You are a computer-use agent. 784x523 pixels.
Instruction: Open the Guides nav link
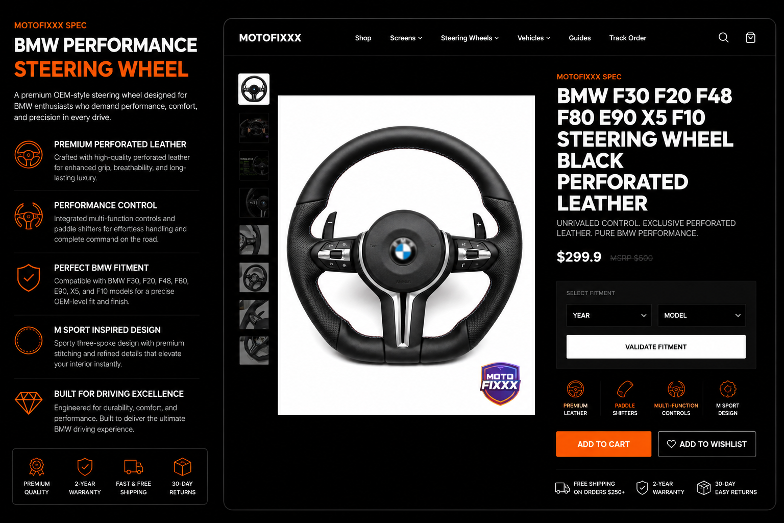tap(580, 38)
